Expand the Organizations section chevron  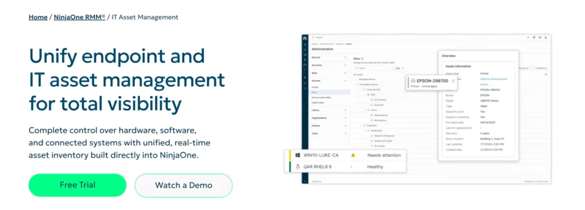345,118
